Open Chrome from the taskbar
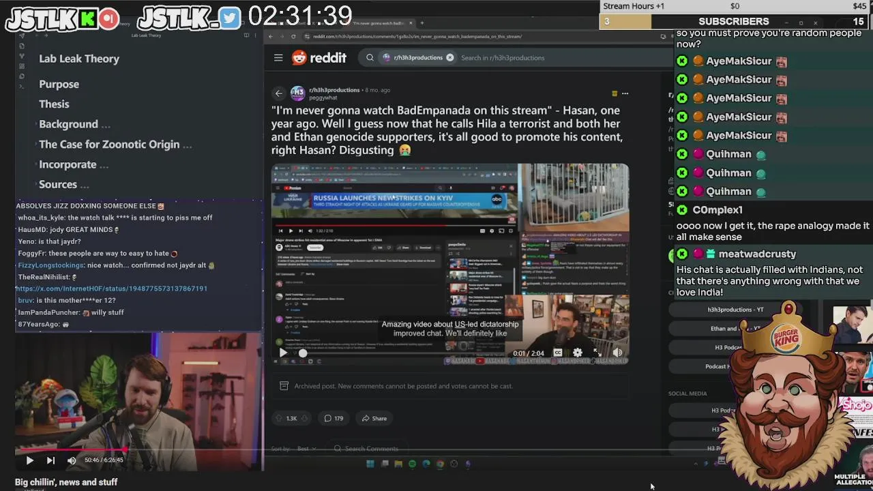The width and height of the screenshot is (873, 491). pos(440,464)
